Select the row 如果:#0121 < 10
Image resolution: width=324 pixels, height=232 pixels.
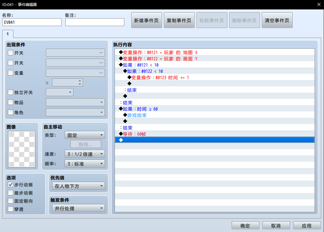(215, 65)
